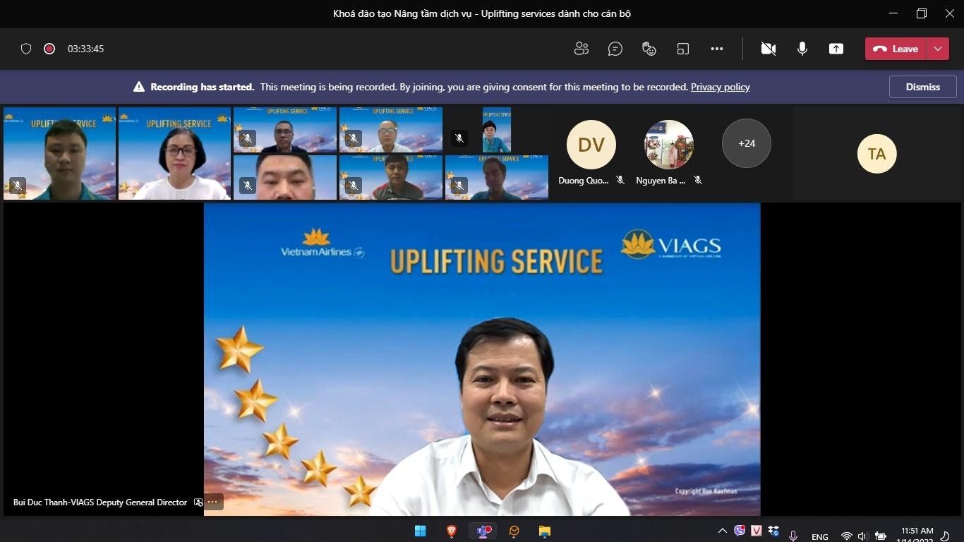Image resolution: width=964 pixels, height=542 pixels.
Task: Click red V icon in system tray
Action: click(x=757, y=531)
